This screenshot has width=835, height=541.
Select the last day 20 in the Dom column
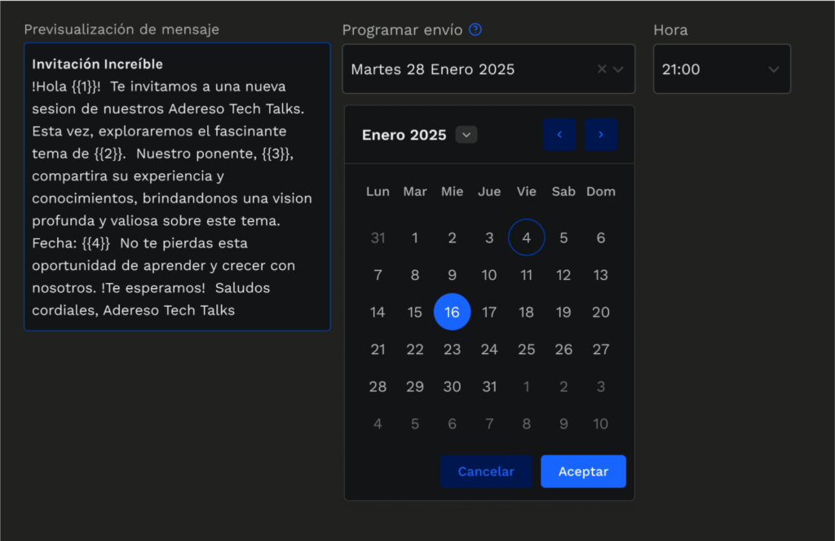tap(601, 312)
